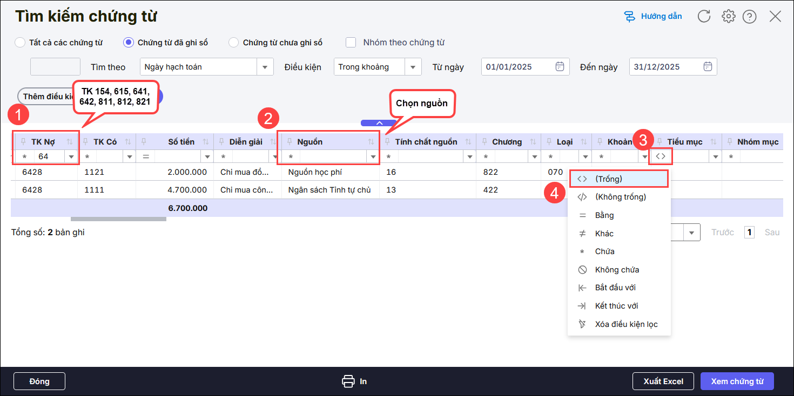Open settings gear icon
Image resolution: width=794 pixels, height=396 pixels.
[729, 16]
